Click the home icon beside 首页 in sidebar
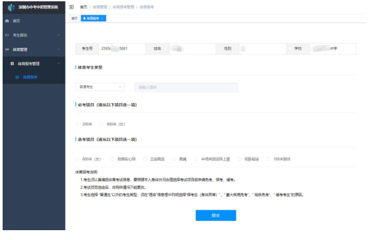 (7, 21)
